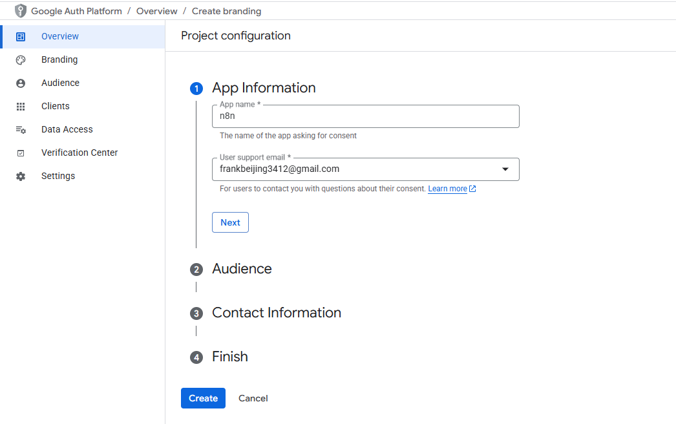Click the Branding palette icon
The image size is (676, 424).
[21, 60]
